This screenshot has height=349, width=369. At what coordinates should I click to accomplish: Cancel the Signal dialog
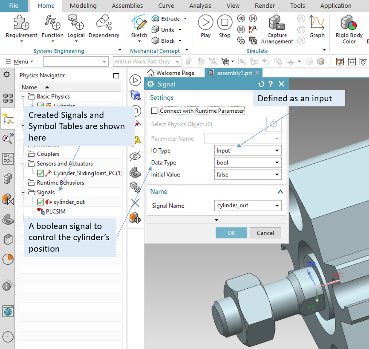tap(265, 233)
